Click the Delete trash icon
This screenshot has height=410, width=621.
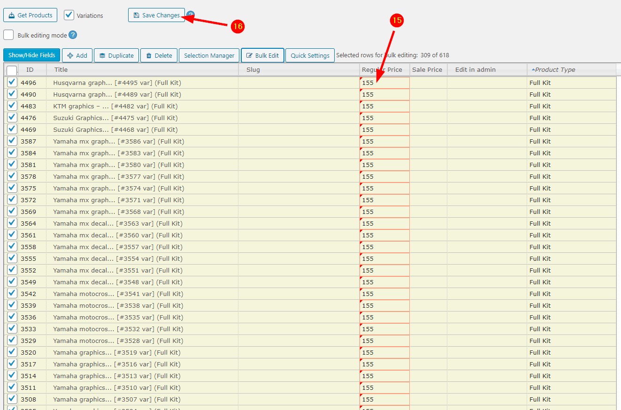point(149,55)
